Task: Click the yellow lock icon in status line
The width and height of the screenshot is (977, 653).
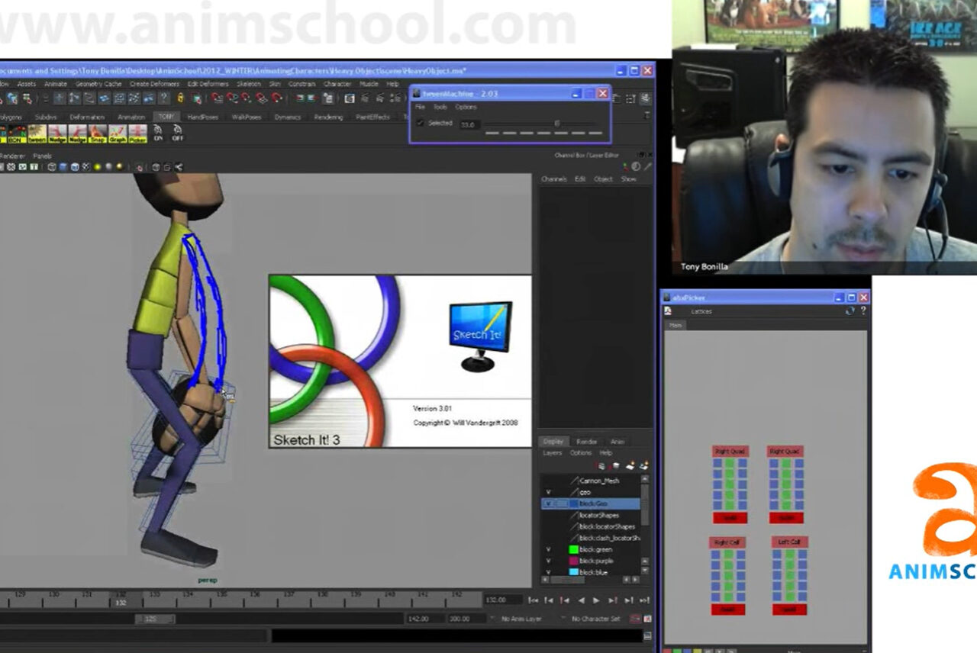Action: coord(180,98)
